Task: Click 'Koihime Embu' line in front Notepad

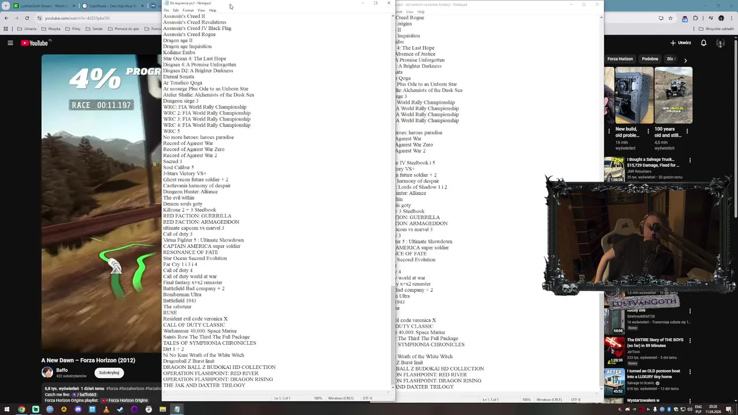Action: coord(179,52)
